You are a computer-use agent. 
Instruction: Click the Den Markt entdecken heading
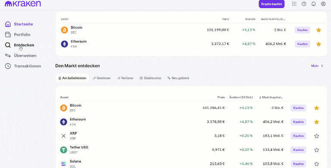click(78, 66)
